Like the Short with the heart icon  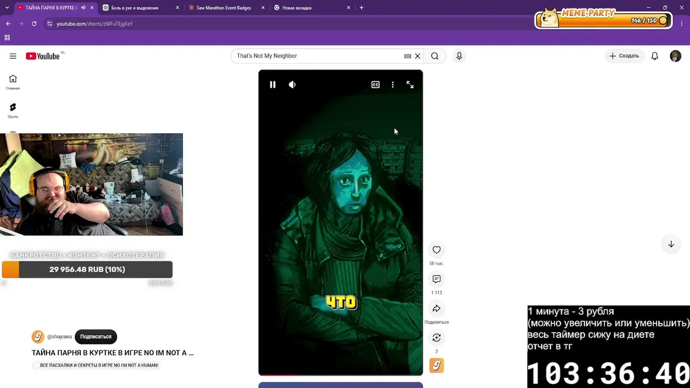(x=437, y=250)
